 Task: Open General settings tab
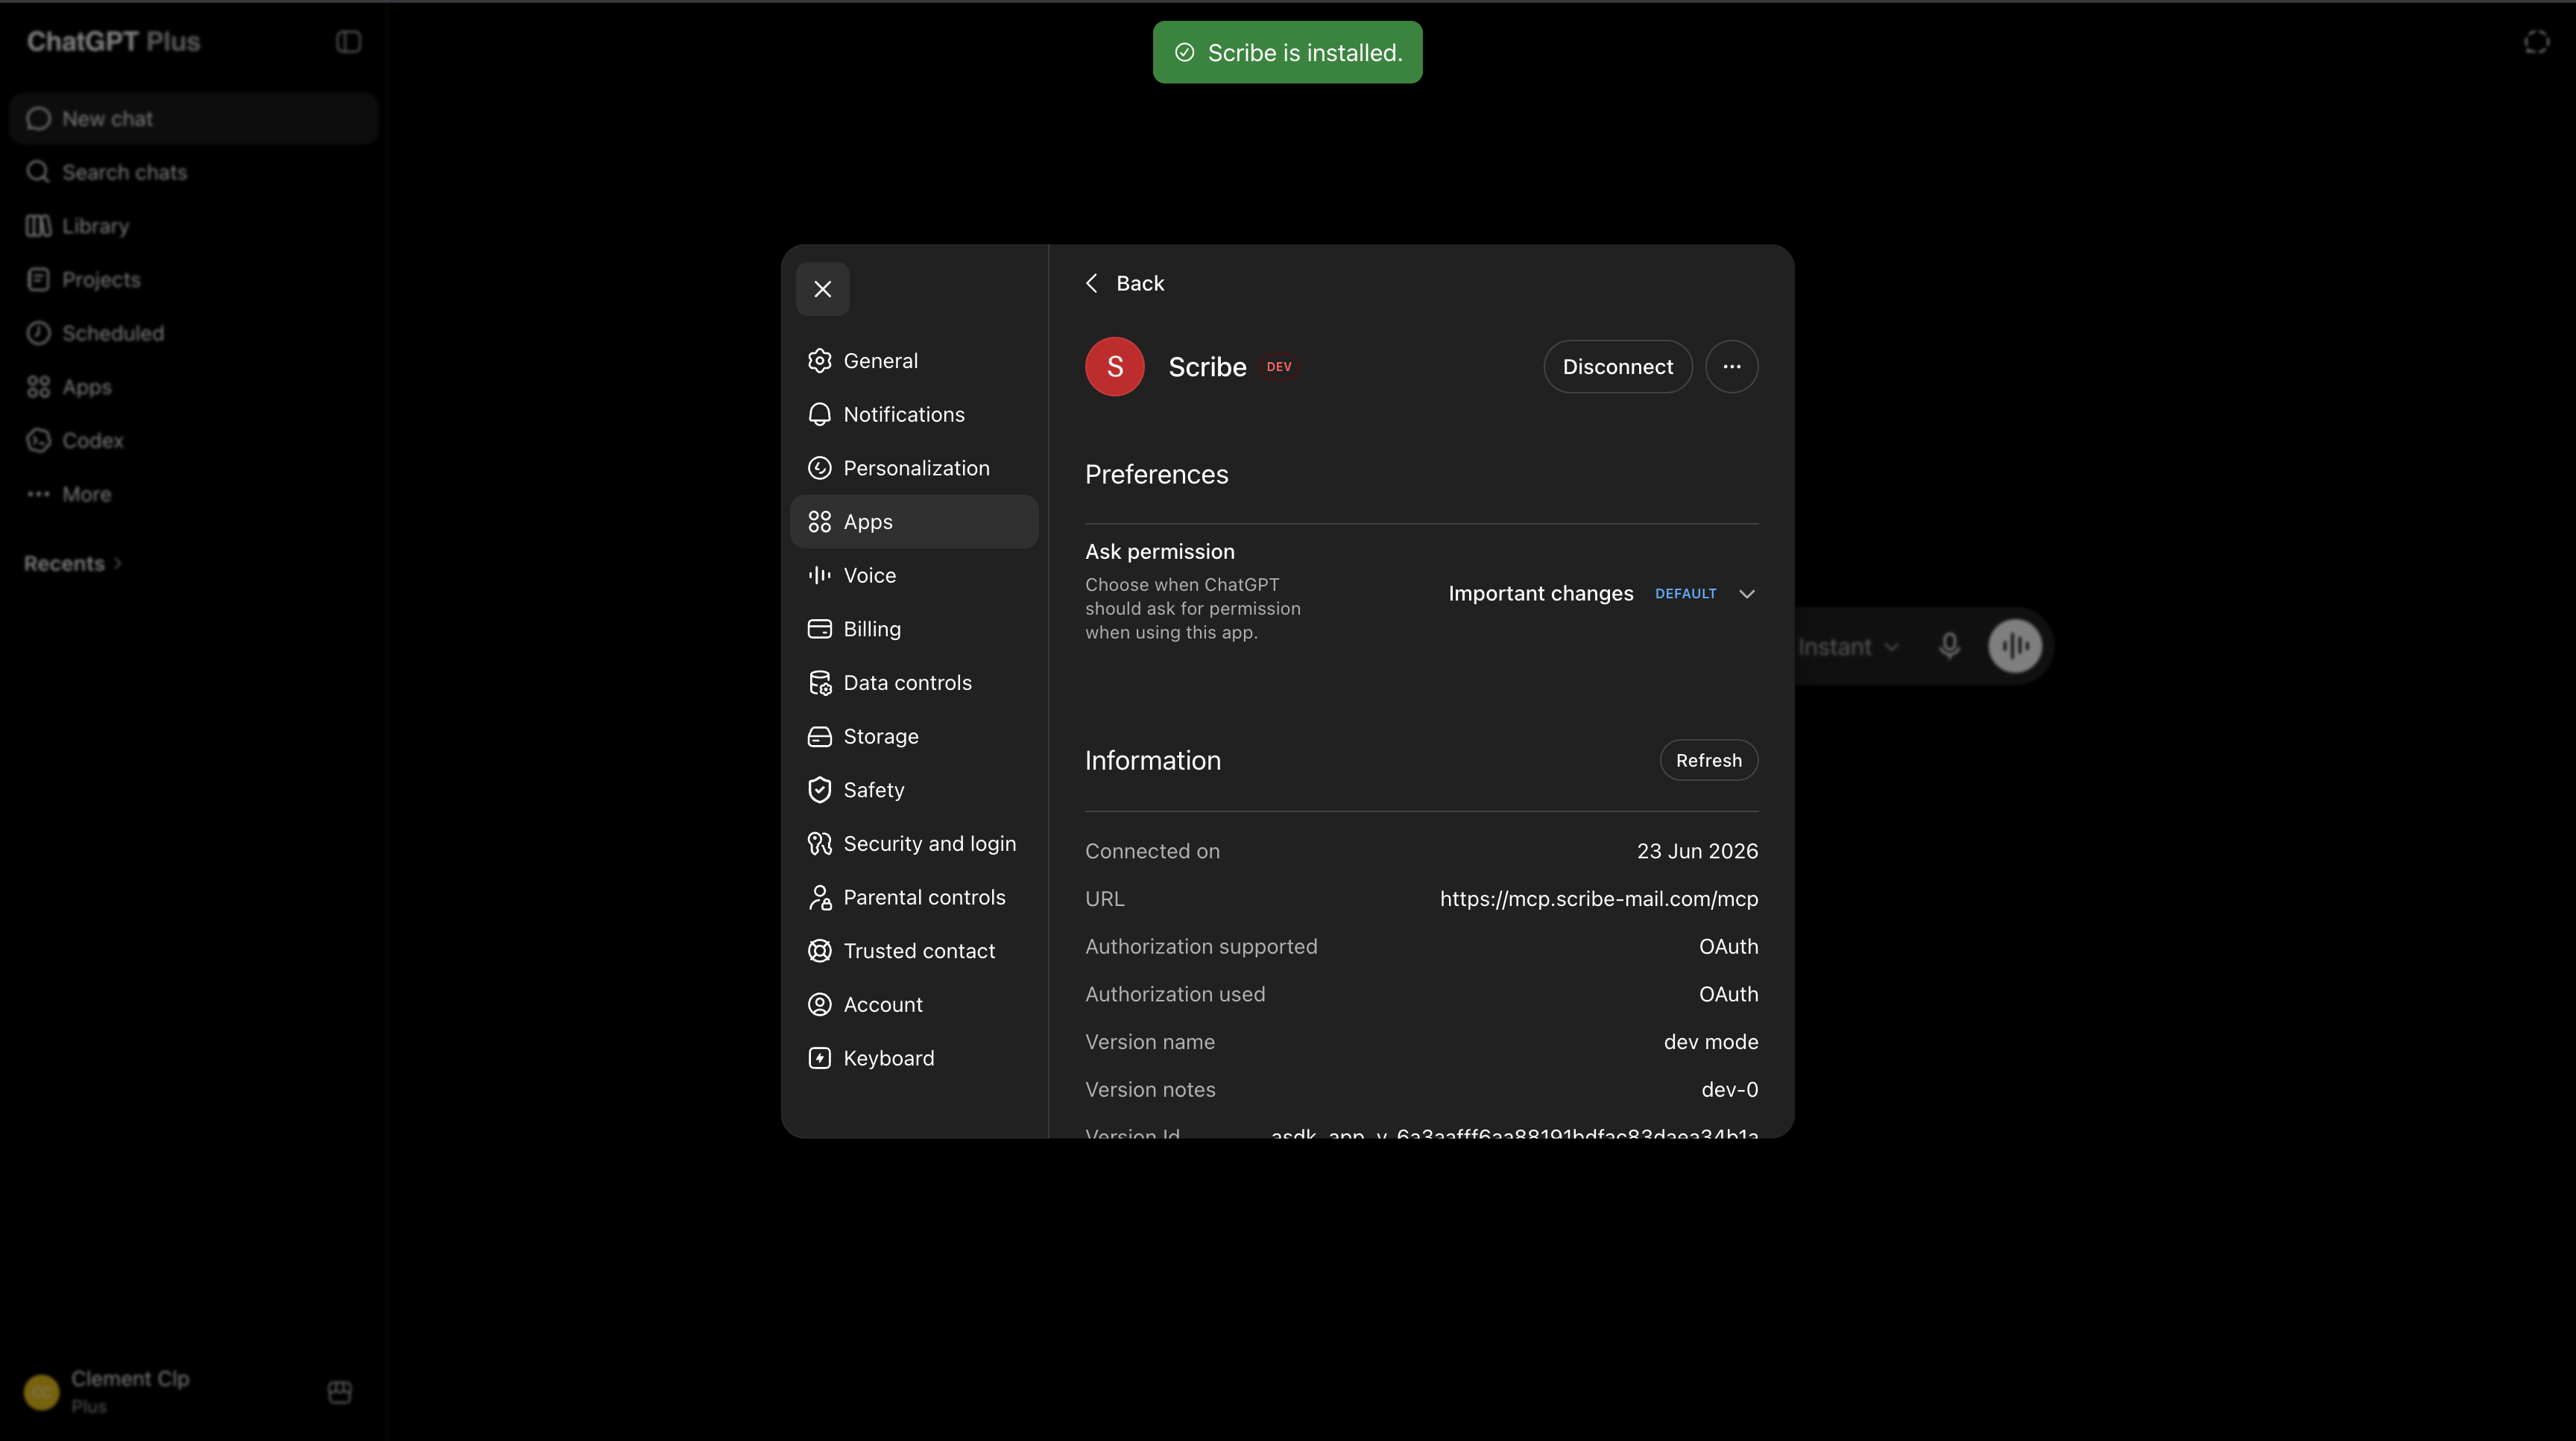point(914,361)
